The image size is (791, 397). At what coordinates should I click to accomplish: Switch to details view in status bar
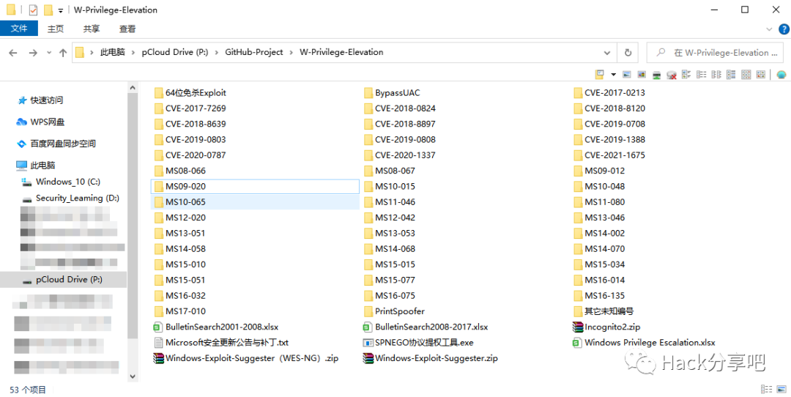point(767,389)
